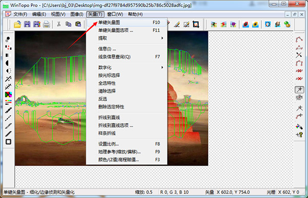
Task: Open file with the yellow folder icon
Action: tap(17, 24)
